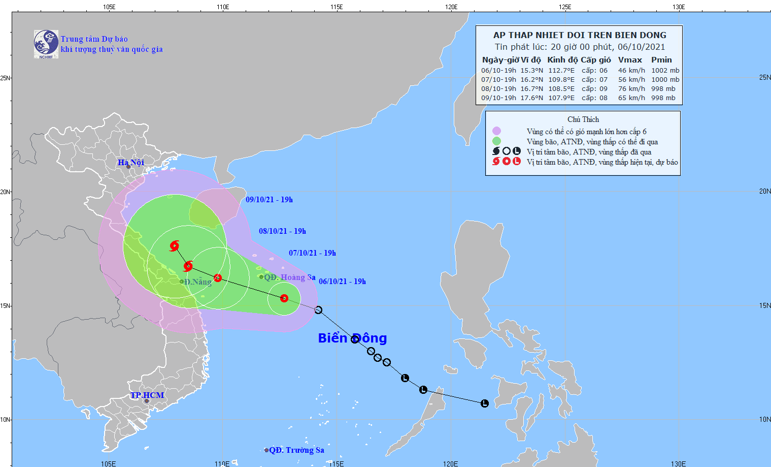Click the typhoon symbol forecast for 08/10/21 - 19h

188,266
